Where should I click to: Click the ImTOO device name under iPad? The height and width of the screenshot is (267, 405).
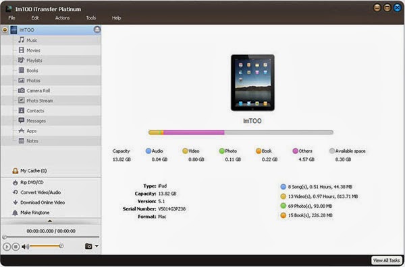coord(252,121)
